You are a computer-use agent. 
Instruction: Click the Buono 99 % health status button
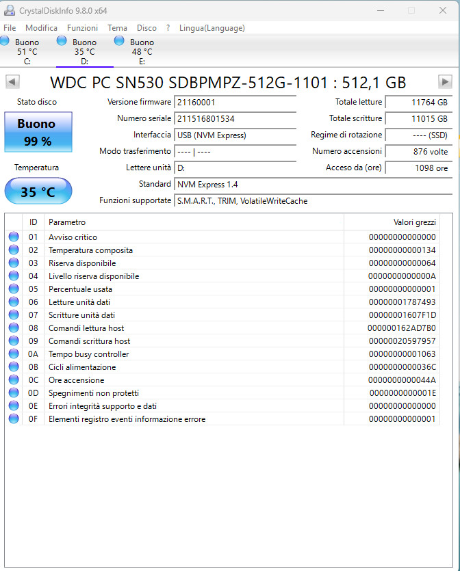(38, 132)
